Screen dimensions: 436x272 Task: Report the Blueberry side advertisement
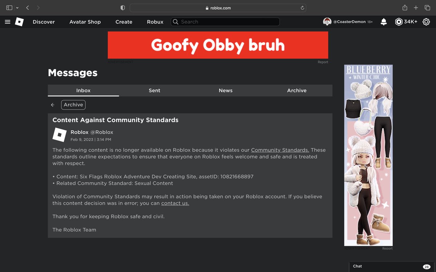(387, 248)
